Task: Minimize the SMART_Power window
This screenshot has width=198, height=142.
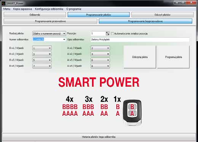Action: (177, 2)
